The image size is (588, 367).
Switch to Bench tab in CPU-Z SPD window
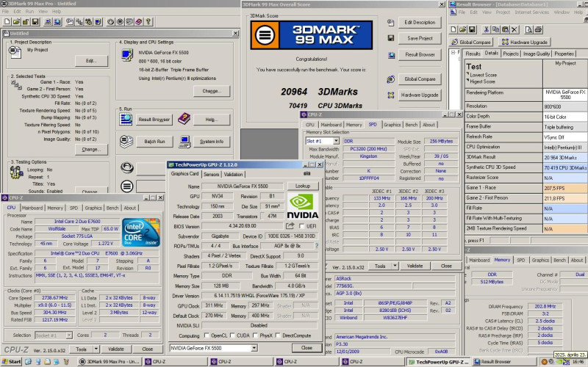[412, 125]
